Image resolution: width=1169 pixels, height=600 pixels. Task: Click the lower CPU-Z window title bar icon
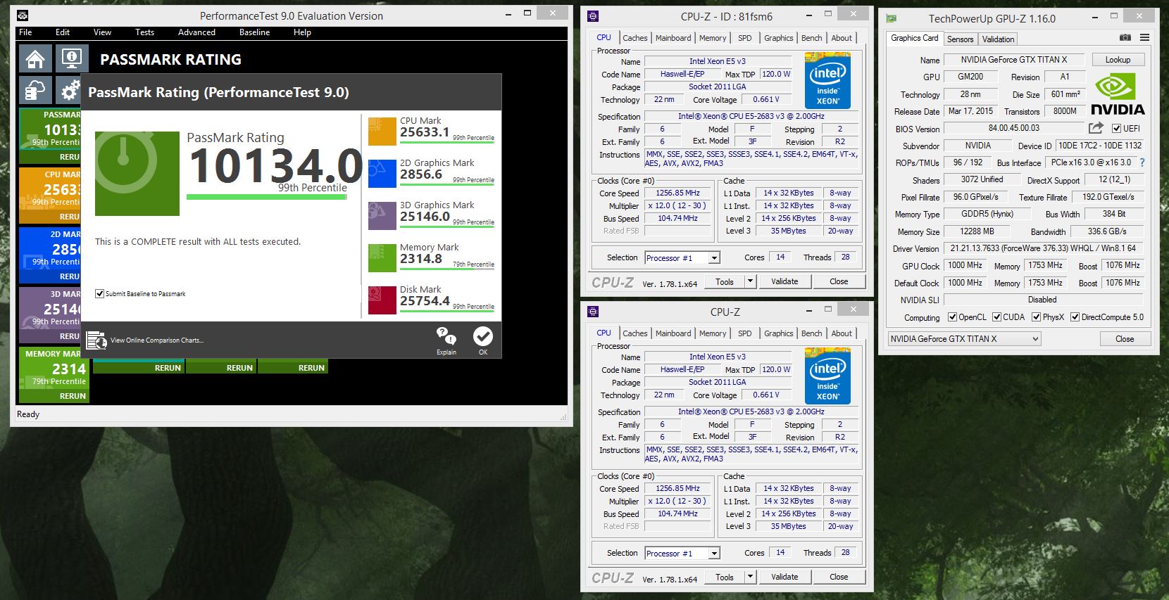[593, 312]
